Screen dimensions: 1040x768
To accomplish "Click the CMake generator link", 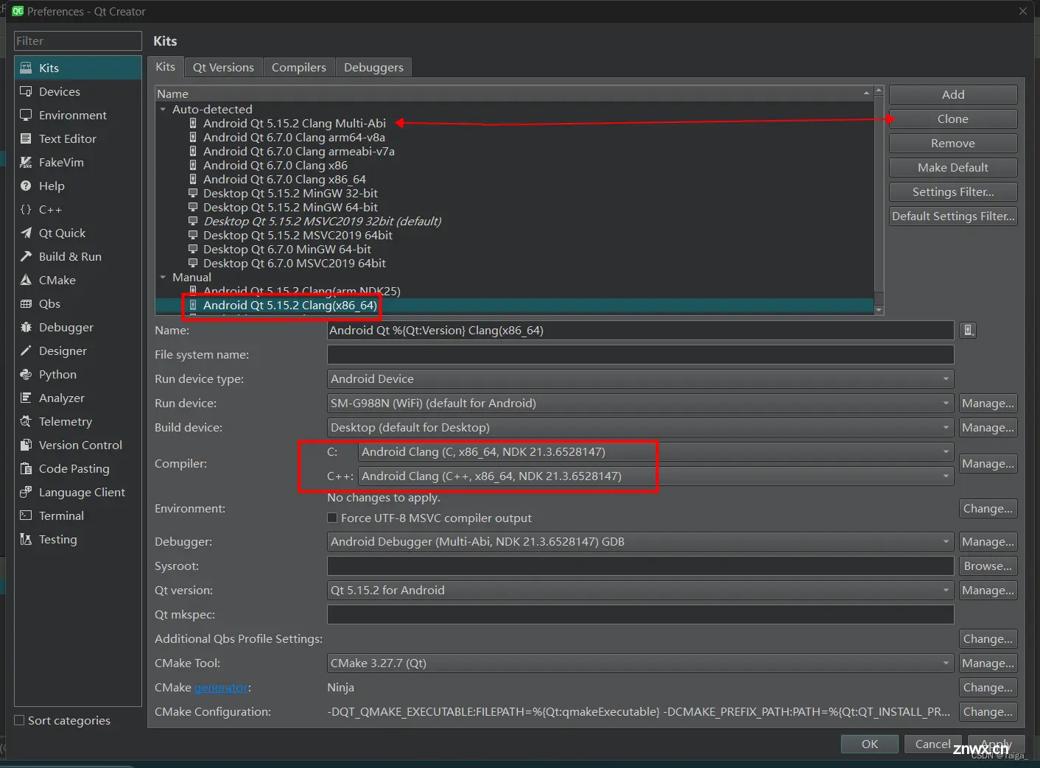I will click(221, 688).
